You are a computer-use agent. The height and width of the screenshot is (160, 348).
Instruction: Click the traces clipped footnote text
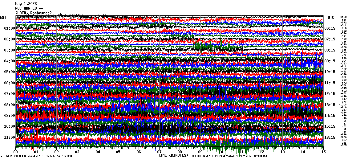(229, 156)
